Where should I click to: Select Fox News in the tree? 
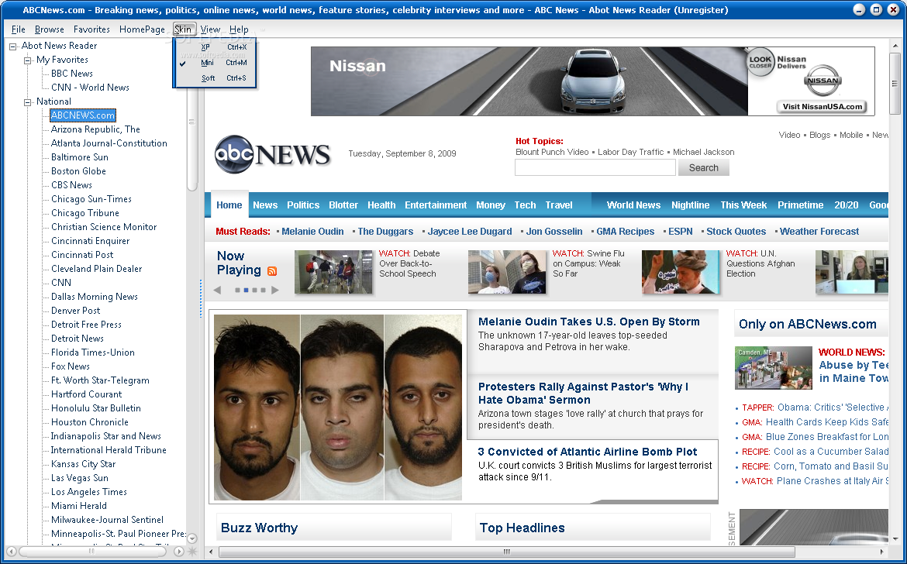[70, 366]
